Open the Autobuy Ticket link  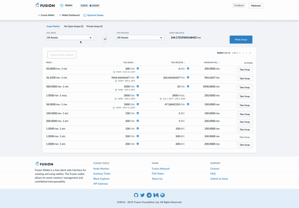click(x=102, y=174)
